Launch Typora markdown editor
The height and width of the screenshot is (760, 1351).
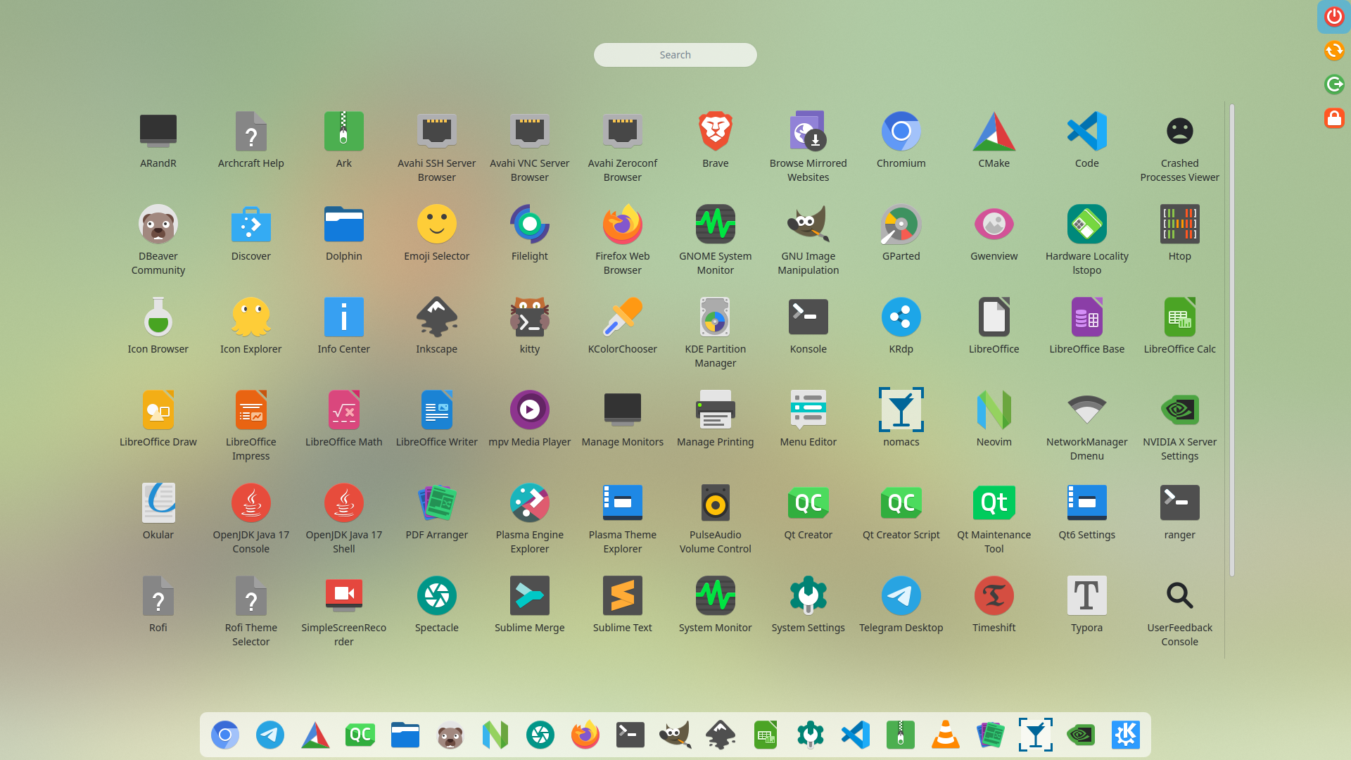point(1086,605)
